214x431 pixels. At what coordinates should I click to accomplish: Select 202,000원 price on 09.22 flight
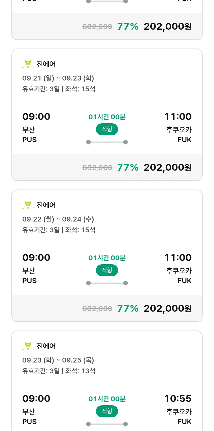[167, 309]
